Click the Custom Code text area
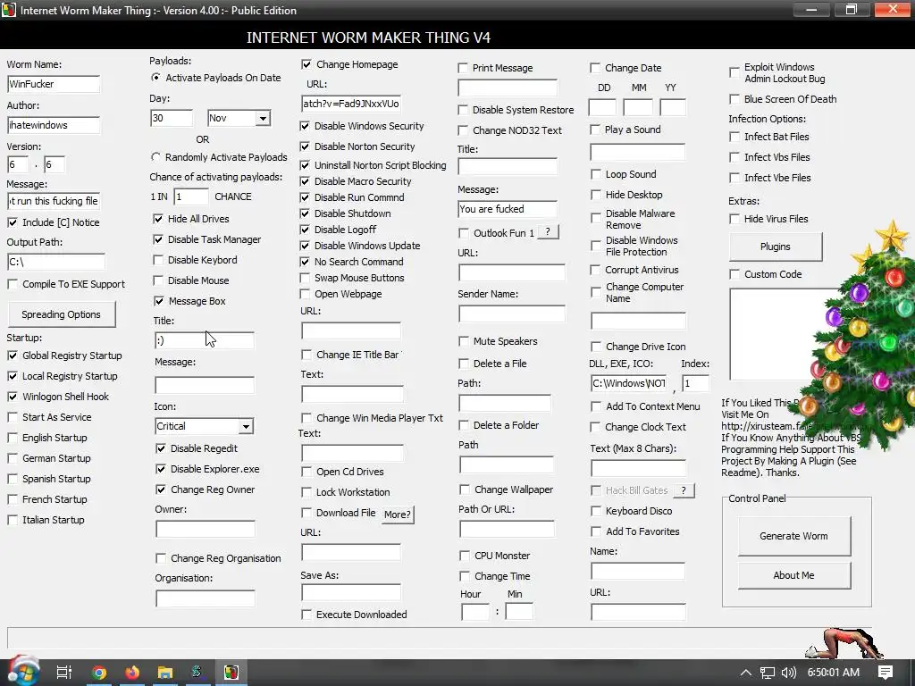Viewport: 915px width, 686px height. [x=776, y=335]
